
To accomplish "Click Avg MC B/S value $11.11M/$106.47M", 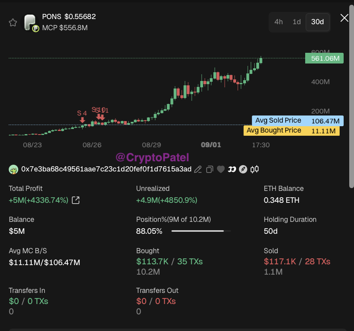I will click(x=44, y=262).
